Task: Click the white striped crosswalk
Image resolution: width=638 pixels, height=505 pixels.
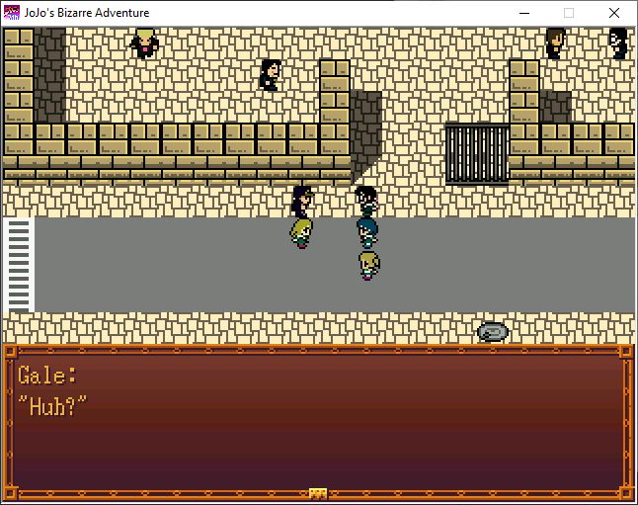Action: click(x=19, y=265)
